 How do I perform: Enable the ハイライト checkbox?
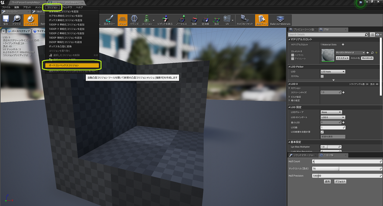click(293, 55)
